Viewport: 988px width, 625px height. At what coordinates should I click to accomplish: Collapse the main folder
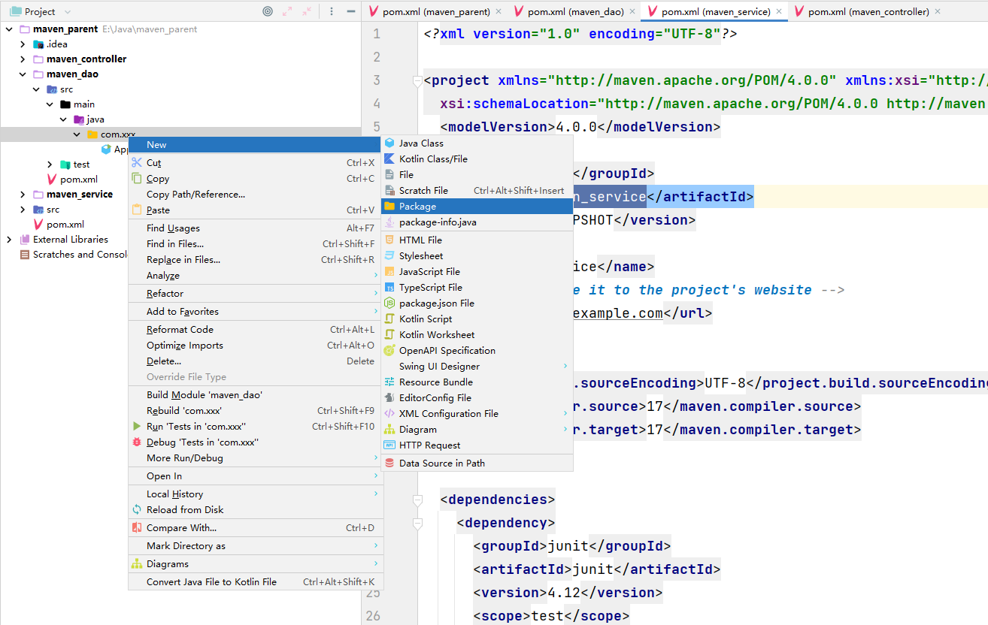pos(50,104)
